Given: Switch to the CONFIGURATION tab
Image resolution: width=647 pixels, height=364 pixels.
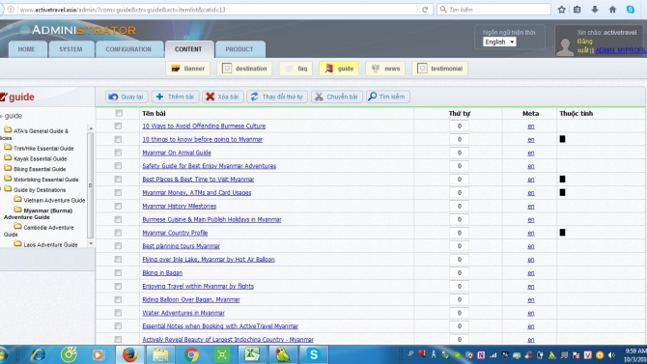Looking at the screenshot, I should pos(128,49).
